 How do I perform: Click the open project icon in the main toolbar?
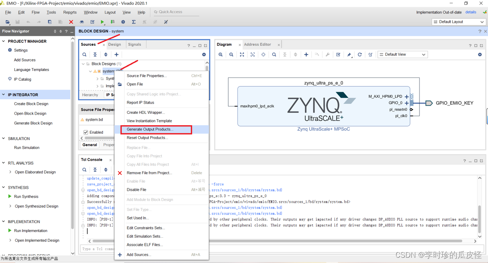(x=7, y=22)
